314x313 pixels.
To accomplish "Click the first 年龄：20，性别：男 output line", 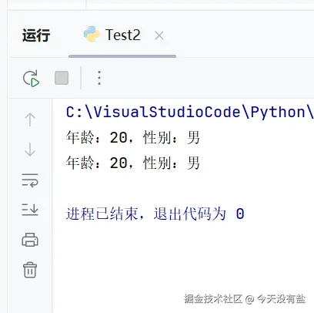I will point(132,137).
